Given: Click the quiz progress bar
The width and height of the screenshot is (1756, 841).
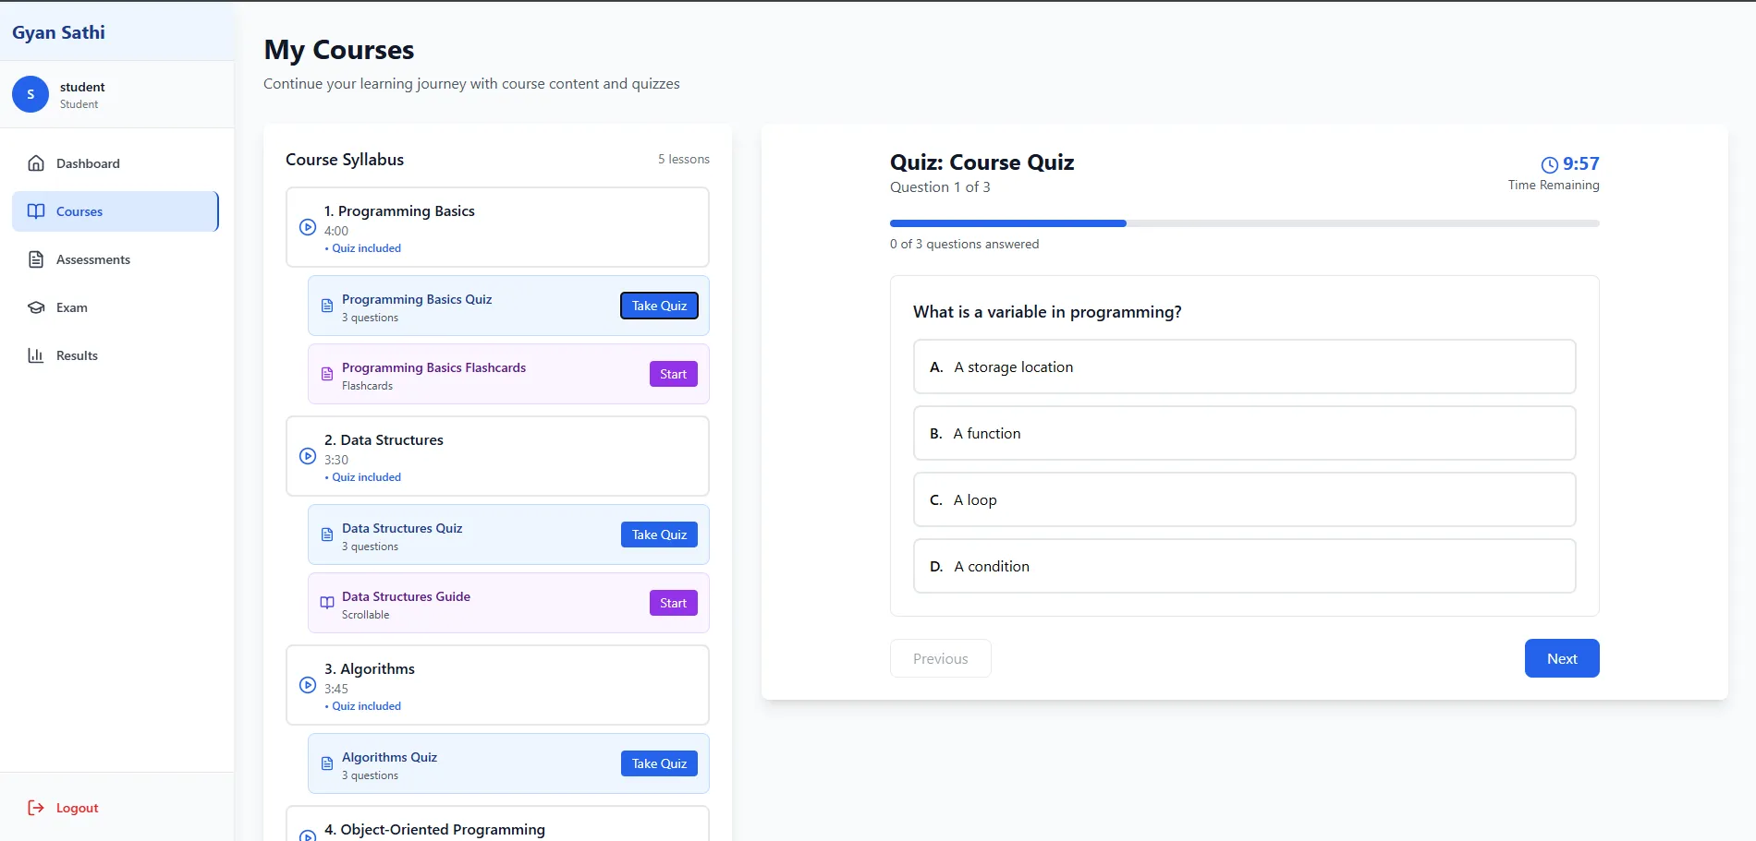Looking at the screenshot, I should pyautogui.click(x=1244, y=223).
